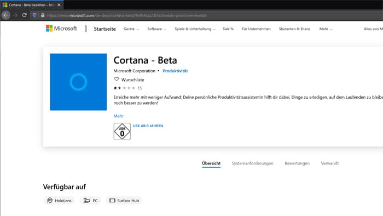Switch to the Systemanforderungen tab
The height and width of the screenshot is (216, 383).
[x=253, y=163]
